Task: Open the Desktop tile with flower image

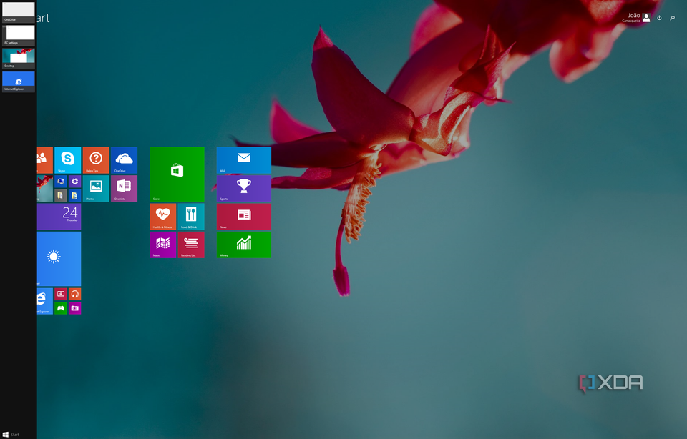Action: 44,188
